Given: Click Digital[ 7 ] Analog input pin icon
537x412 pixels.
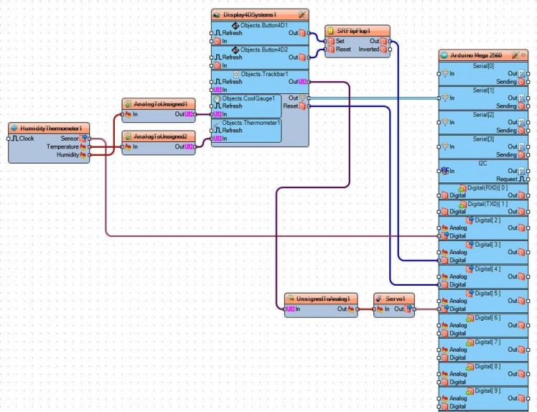Looking at the screenshot, I should click(x=444, y=350).
